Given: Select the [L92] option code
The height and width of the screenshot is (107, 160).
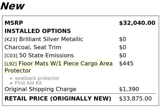Looking at the screenshot, I should (x=11, y=64).
